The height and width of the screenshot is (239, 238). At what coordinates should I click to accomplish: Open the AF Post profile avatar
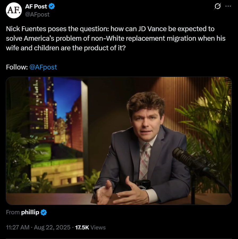point(13,11)
